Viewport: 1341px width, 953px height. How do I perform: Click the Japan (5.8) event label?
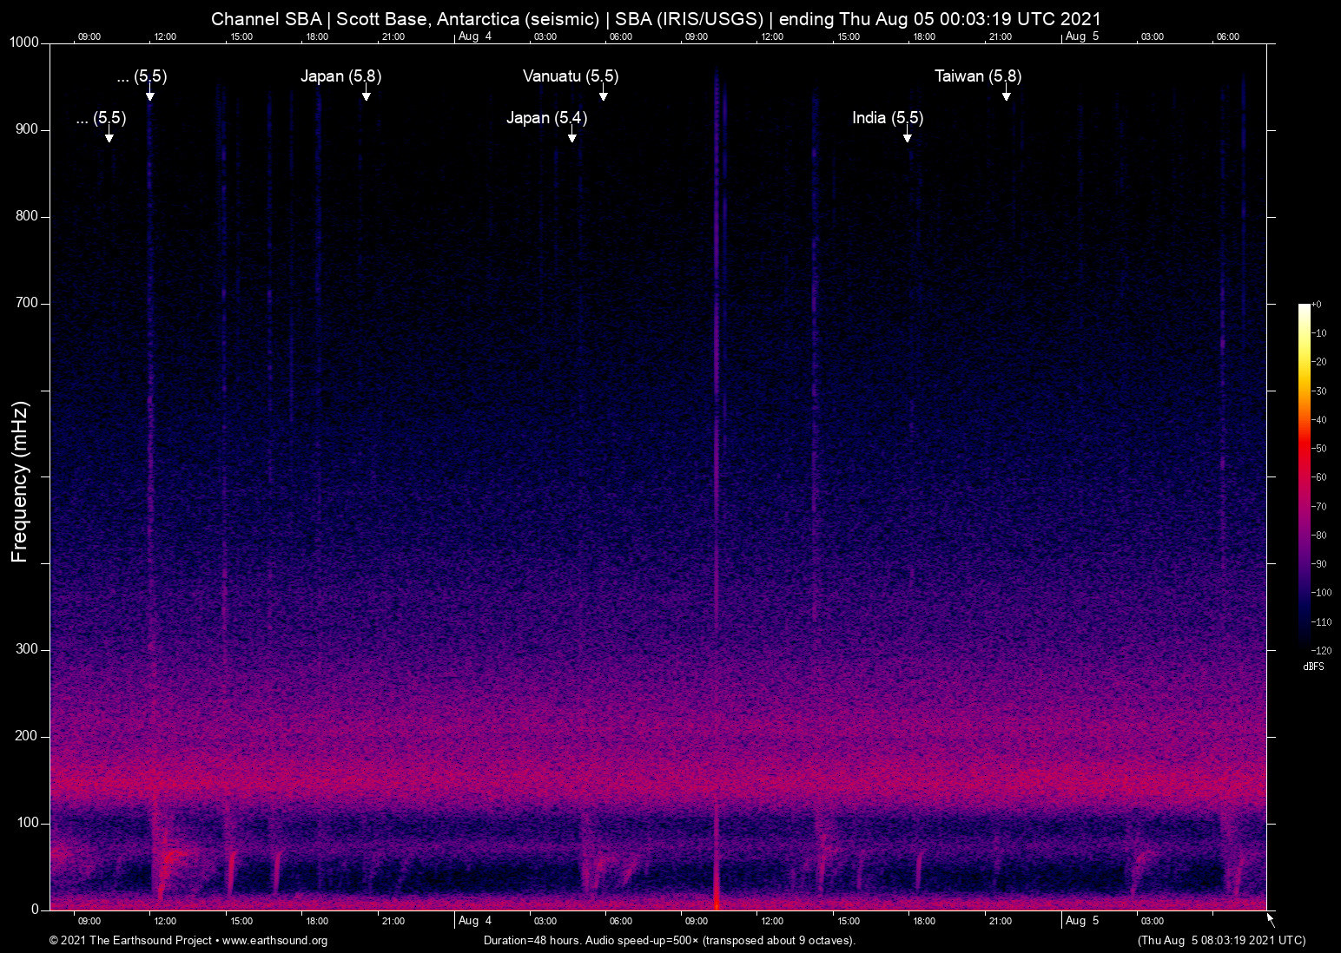click(340, 76)
